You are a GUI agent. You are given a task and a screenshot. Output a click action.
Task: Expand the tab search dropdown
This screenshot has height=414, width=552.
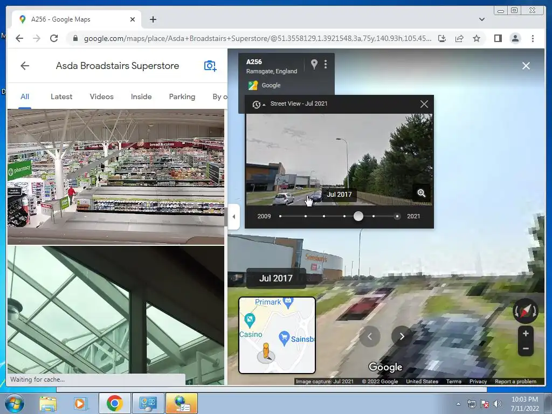[x=482, y=19]
